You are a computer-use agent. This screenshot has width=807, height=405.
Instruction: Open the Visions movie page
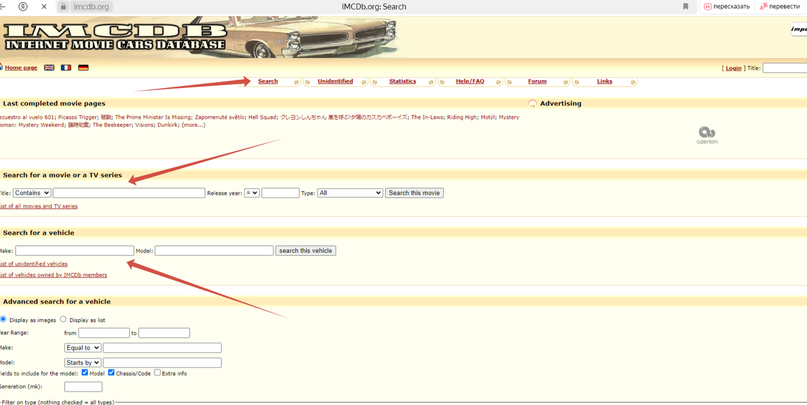coord(144,125)
